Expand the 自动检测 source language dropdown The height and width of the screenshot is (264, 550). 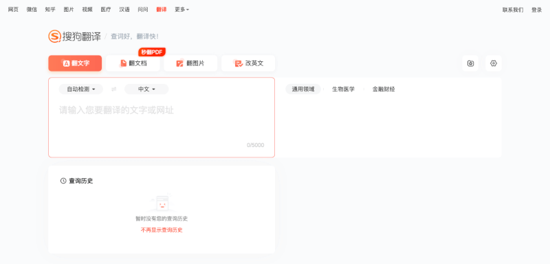[81, 89]
